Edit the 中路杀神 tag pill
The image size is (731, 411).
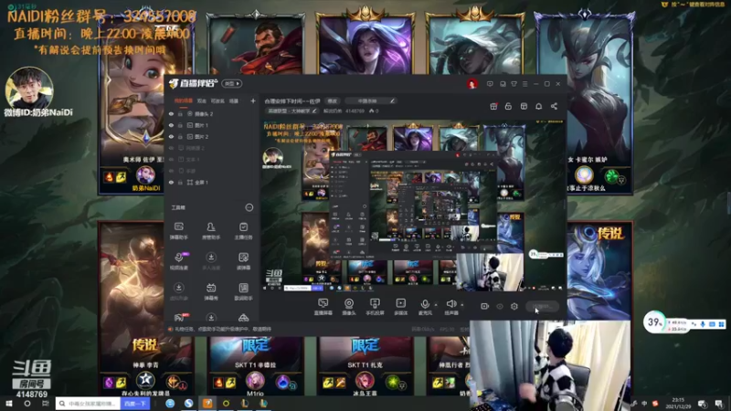(x=371, y=101)
